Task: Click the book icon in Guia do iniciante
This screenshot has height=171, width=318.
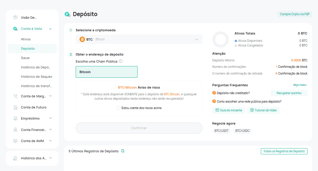Action: pos(217,110)
